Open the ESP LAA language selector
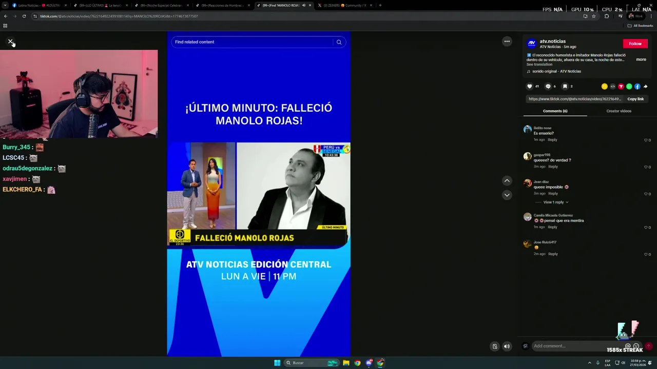 (x=608, y=363)
